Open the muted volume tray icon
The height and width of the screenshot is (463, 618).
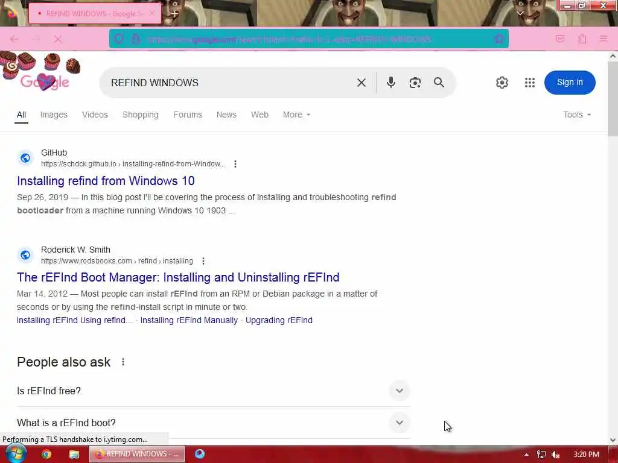coord(556,455)
